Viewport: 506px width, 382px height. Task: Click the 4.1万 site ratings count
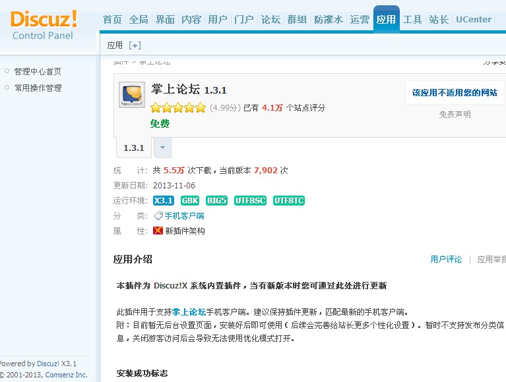pos(272,108)
